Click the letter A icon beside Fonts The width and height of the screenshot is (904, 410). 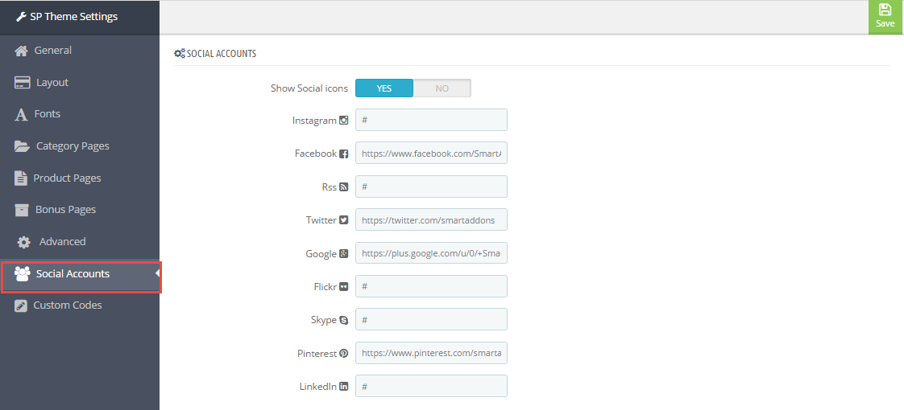[21, 114]
